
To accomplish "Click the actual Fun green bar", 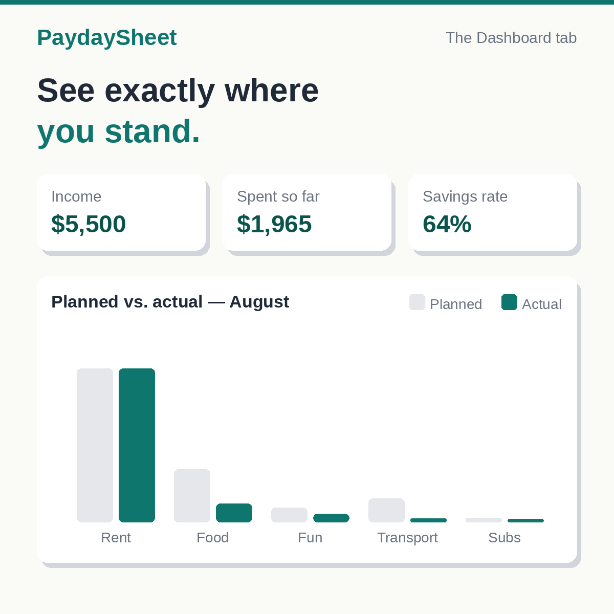I will [331, 518].
